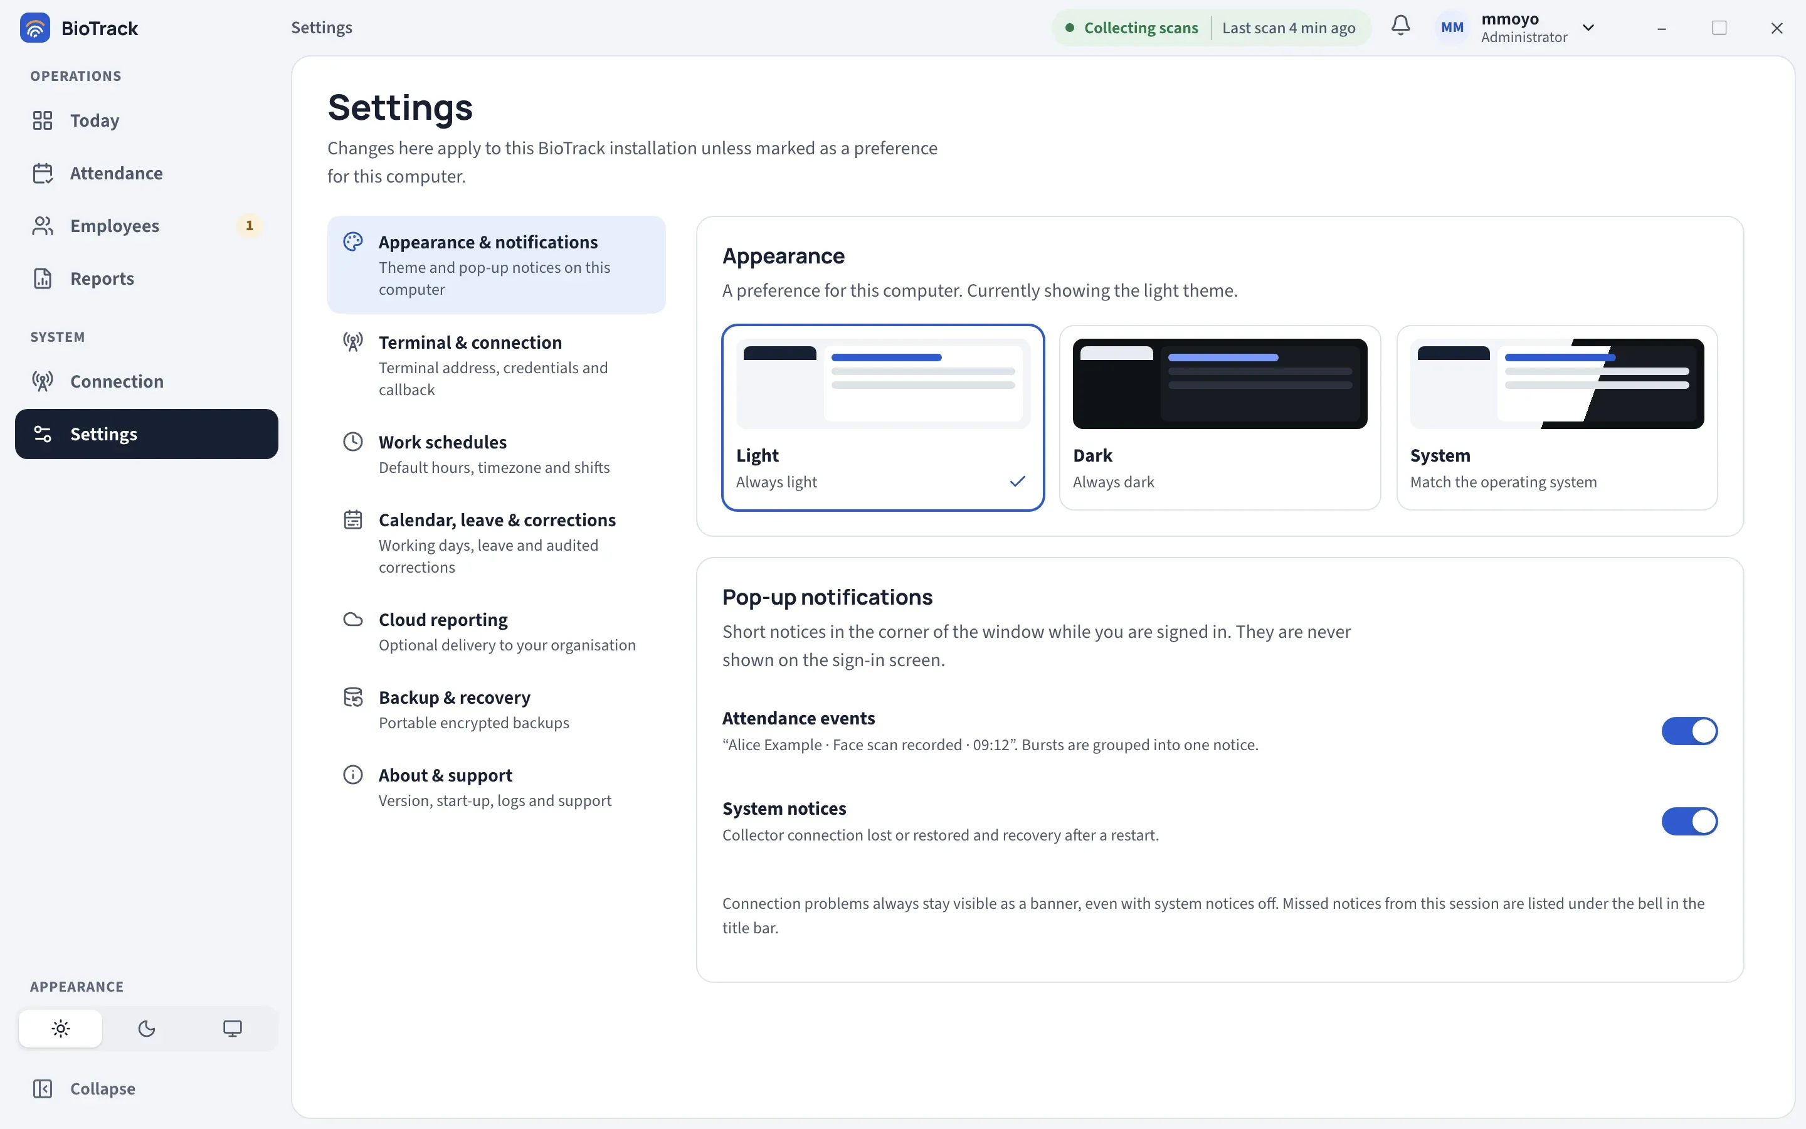Viewport: 1806px width, 1129px height.
Task: Choose the Light theme card
Action: click(x=883, y=417)
